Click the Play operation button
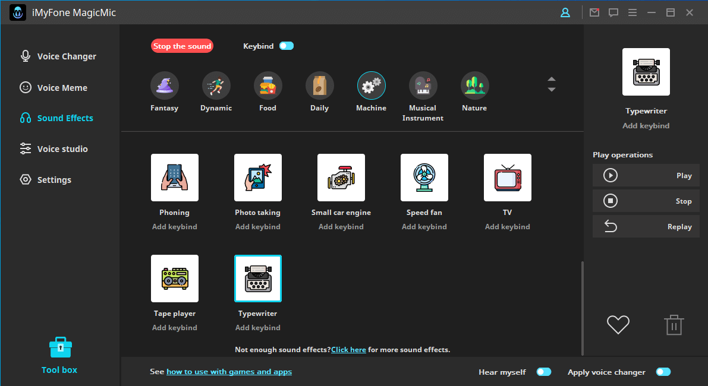 point(646,175)
